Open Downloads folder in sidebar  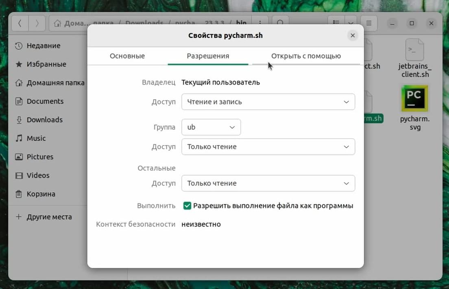click(x=39, y=120)
